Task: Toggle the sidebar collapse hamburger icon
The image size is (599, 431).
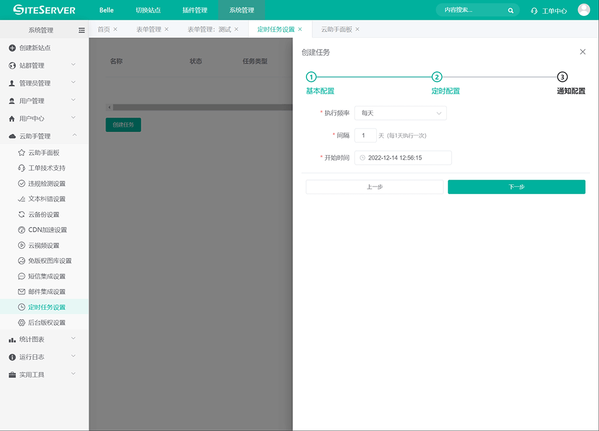Action: click(x=81, y=30)
